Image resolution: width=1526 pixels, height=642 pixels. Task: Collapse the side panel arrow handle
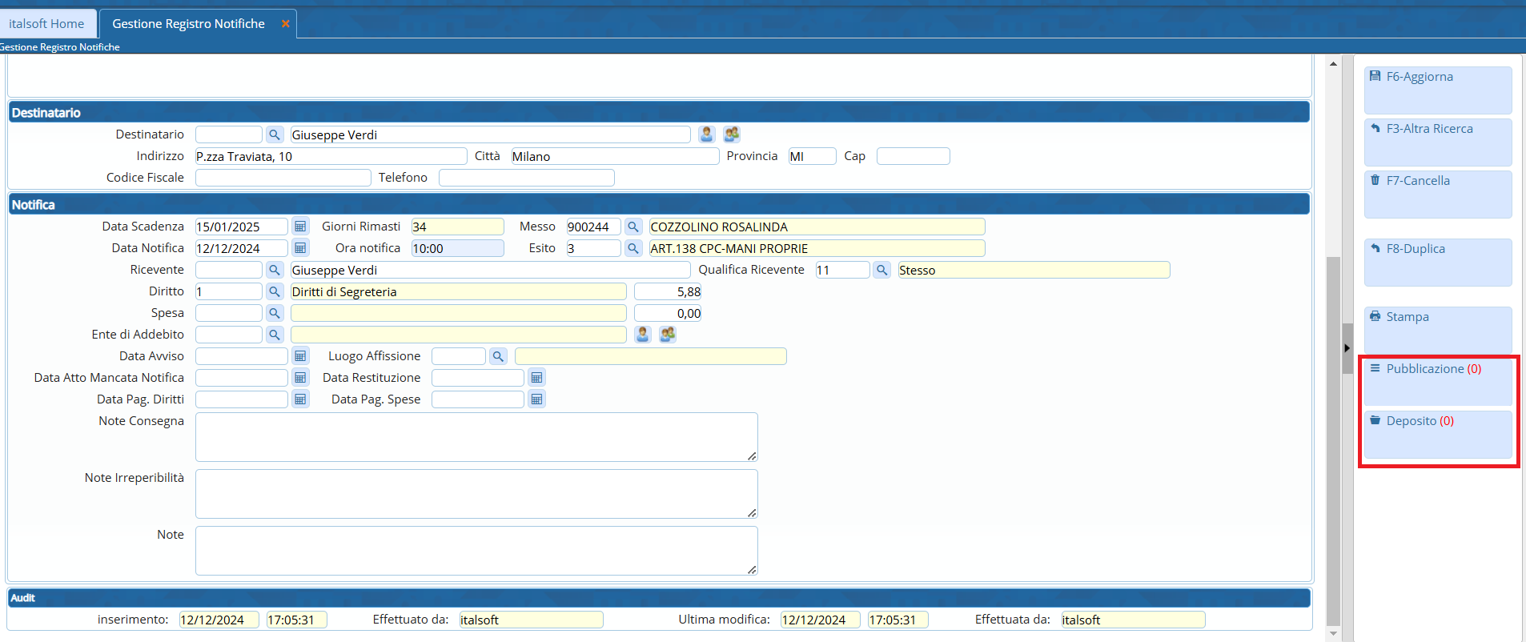click(1347, 348)
